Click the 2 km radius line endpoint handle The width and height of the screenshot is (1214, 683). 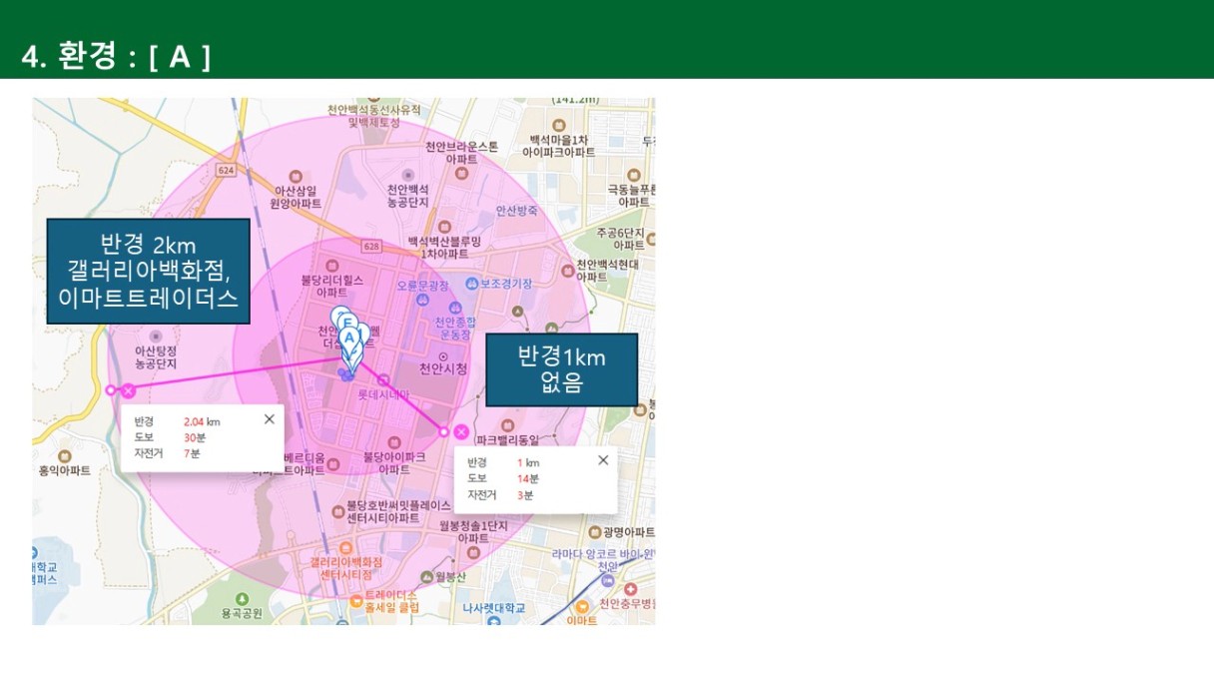(110, 390)
